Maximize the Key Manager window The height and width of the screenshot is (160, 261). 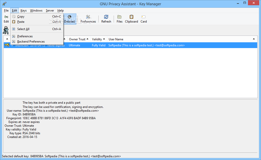tap(244, 3)
